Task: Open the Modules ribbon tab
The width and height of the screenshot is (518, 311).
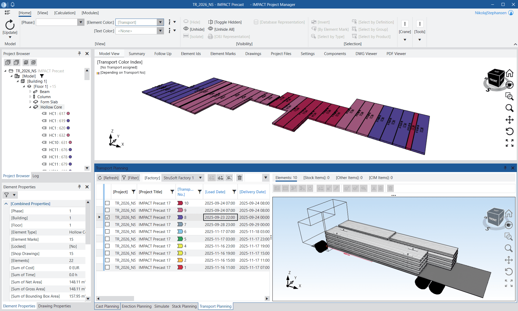Action: tap(90, 13)
